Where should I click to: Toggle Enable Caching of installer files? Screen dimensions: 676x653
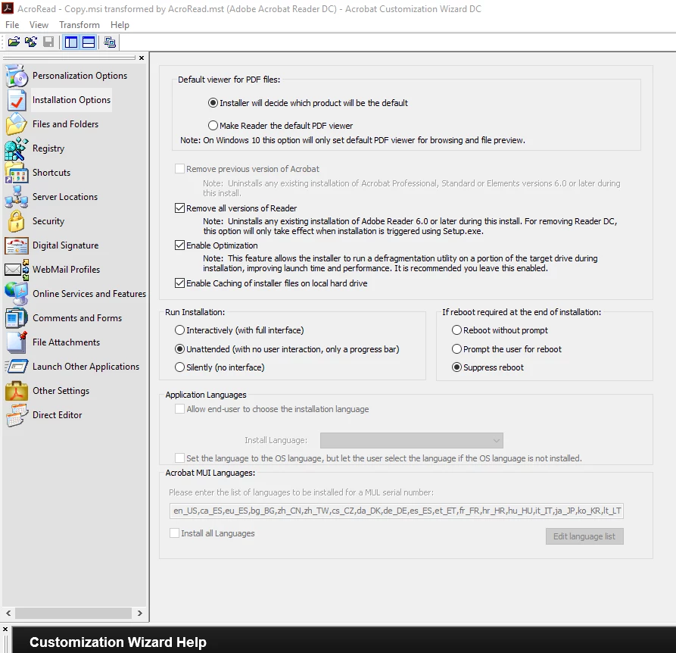click(179, 283)
